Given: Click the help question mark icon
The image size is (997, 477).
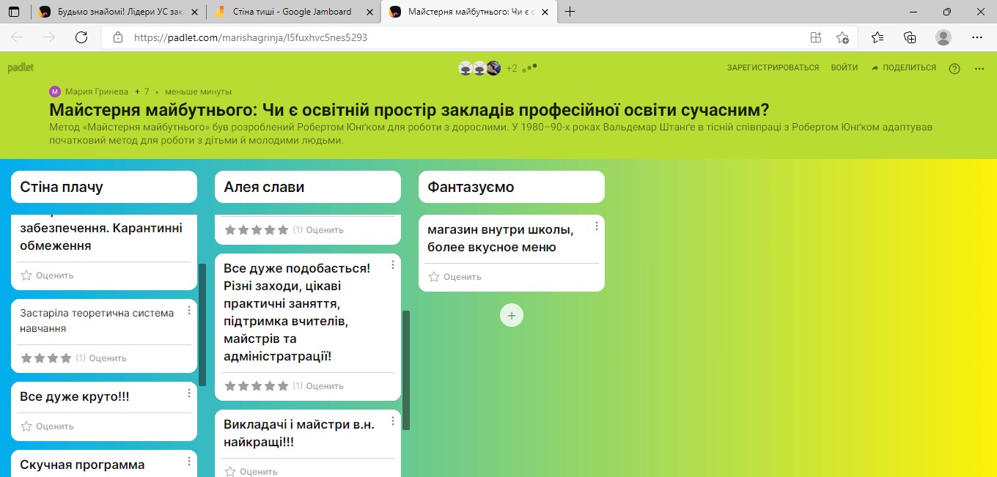Looking at the screenshot, I should (954, 68).
